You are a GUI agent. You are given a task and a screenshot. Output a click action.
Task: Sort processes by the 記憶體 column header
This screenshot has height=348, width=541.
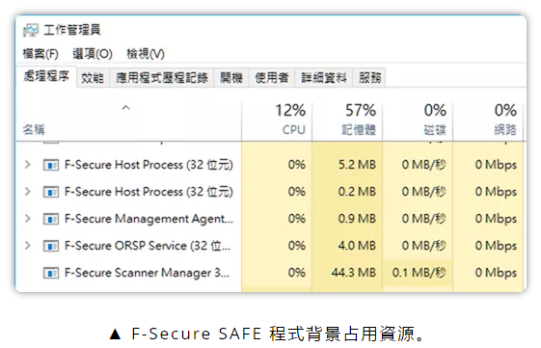(x=347, y=120)
